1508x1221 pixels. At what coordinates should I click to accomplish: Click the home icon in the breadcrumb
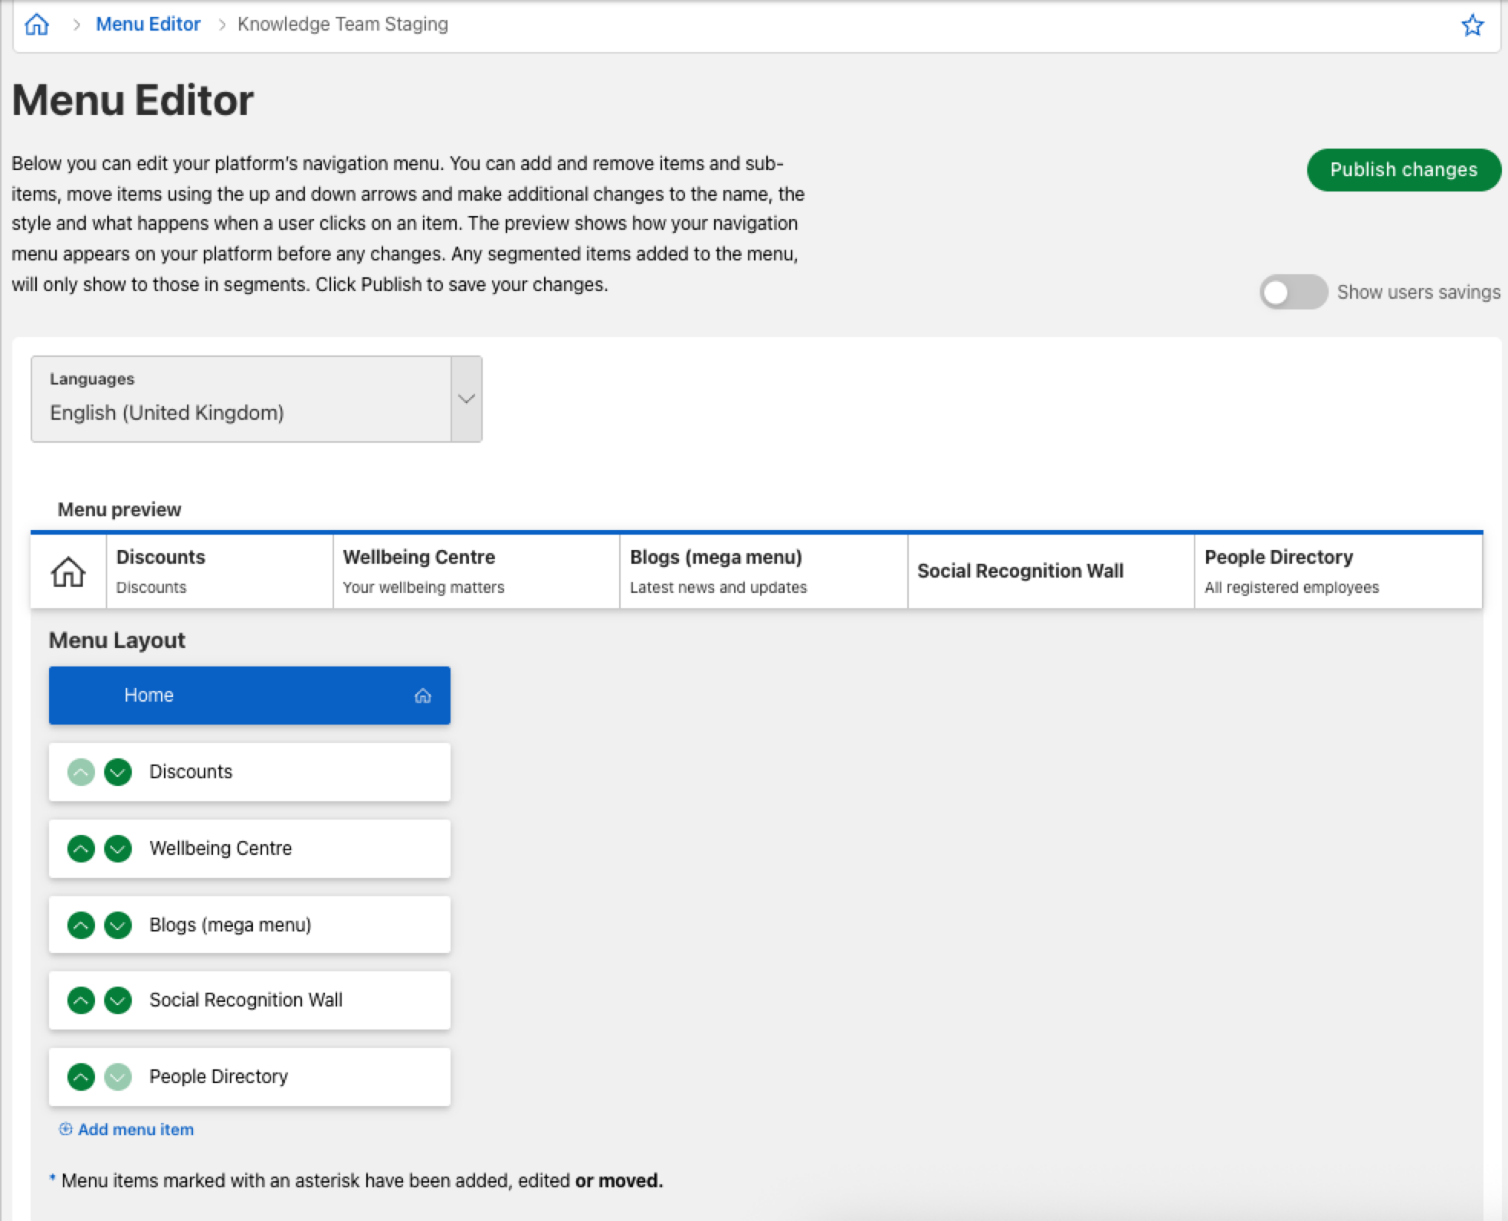pos(37,24)
